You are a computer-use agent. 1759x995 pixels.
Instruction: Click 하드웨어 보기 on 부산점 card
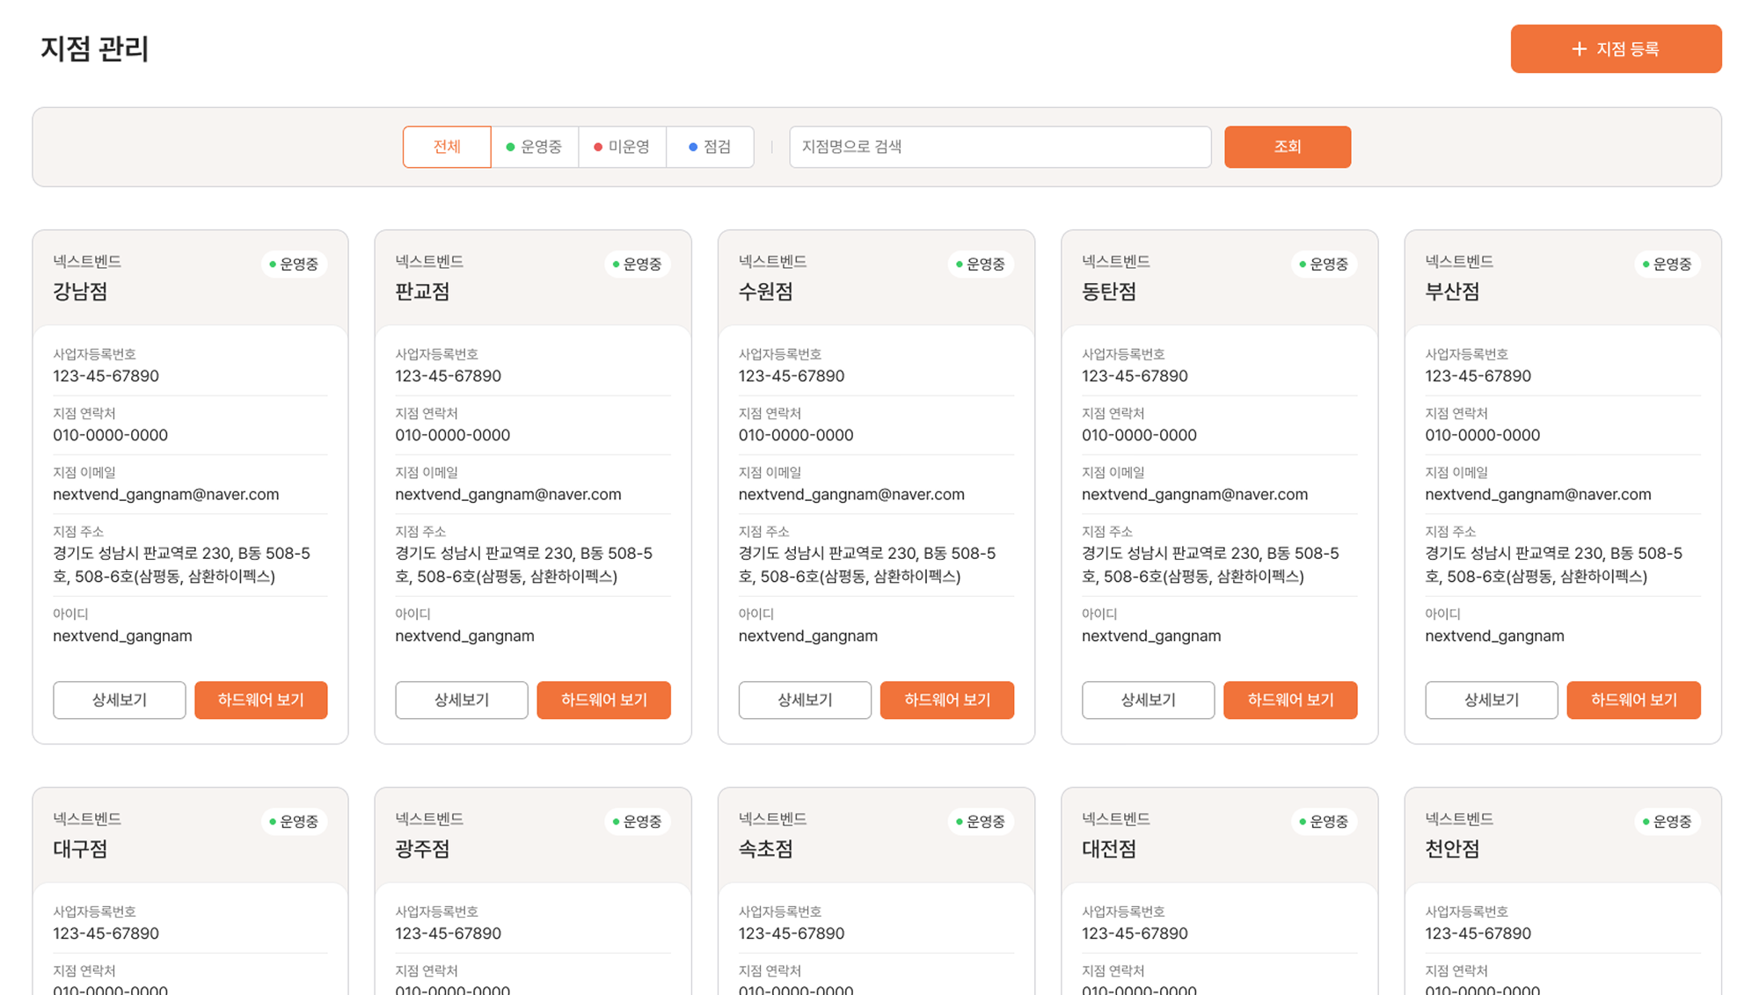(x=1633, y=700)
